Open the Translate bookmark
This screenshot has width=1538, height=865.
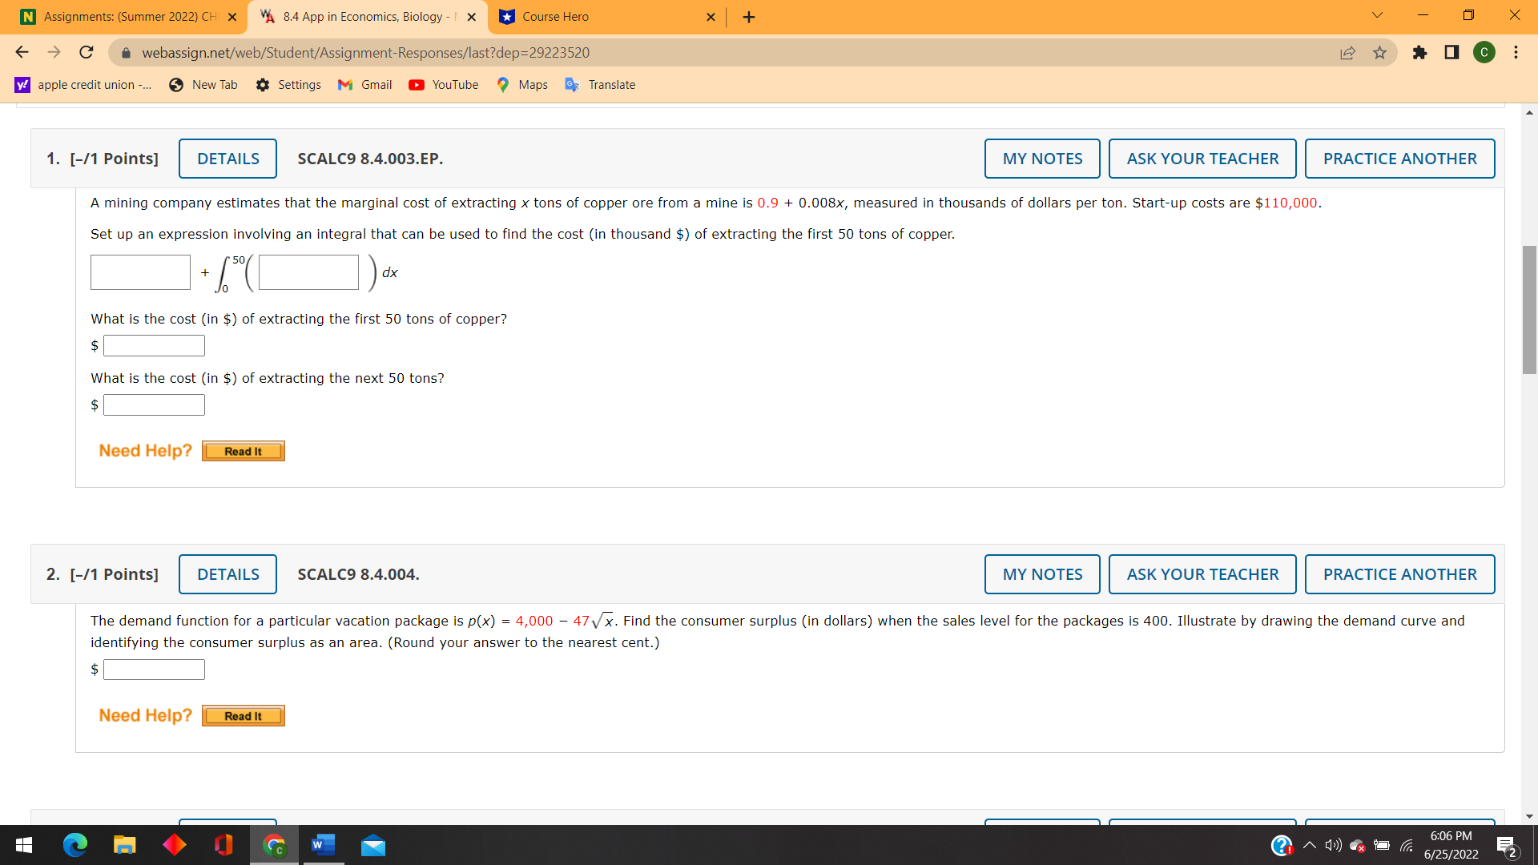[600, 84]
